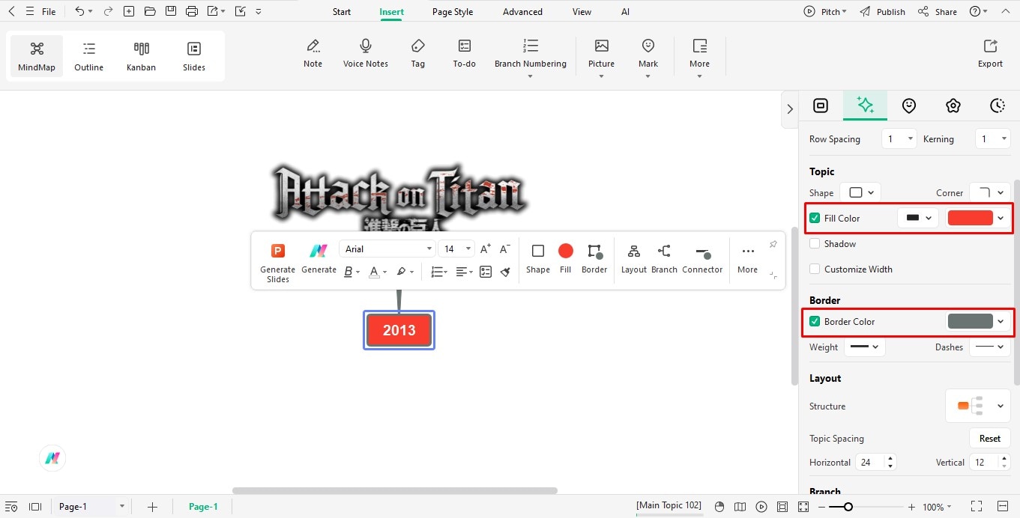The image size is (1020, 518).
Task: Click the zoom slider handle
Action: tap(848, 507)
